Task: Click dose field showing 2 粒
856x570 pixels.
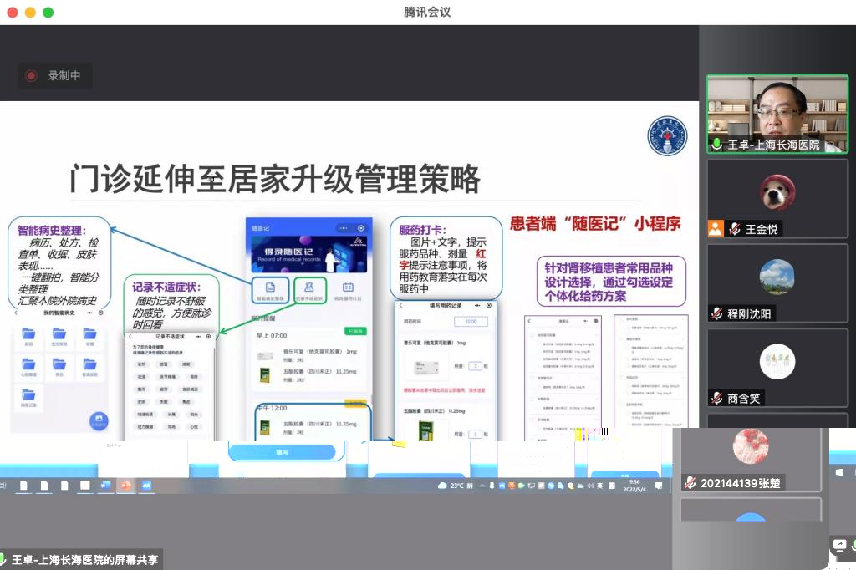Action: click(x=476, y=434)
